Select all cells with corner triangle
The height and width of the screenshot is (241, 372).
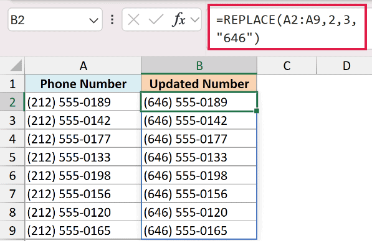(x=16, y=65)
